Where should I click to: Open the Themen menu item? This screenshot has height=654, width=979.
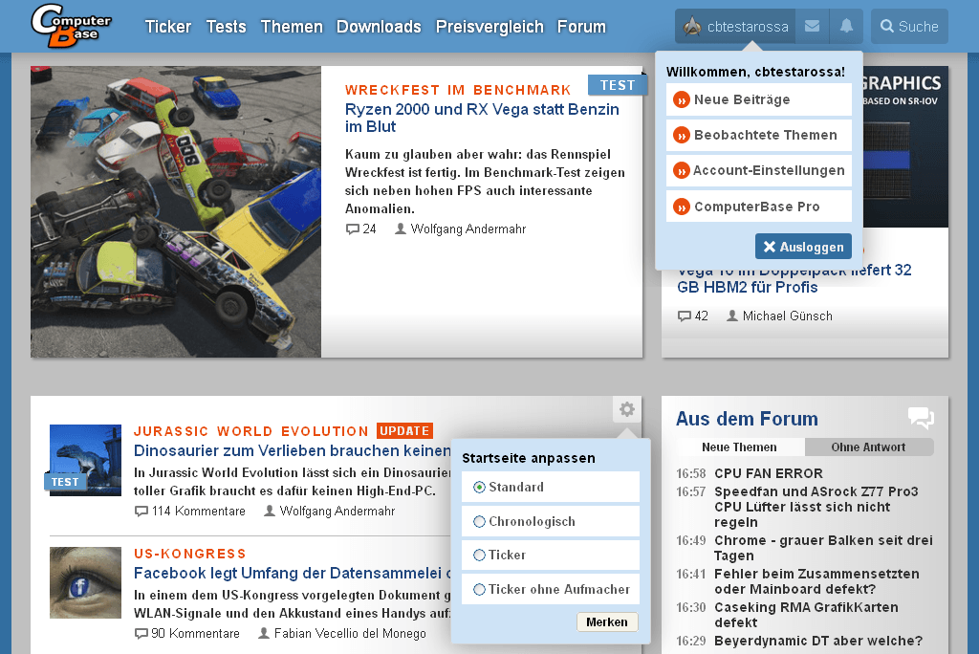(292, 27)
